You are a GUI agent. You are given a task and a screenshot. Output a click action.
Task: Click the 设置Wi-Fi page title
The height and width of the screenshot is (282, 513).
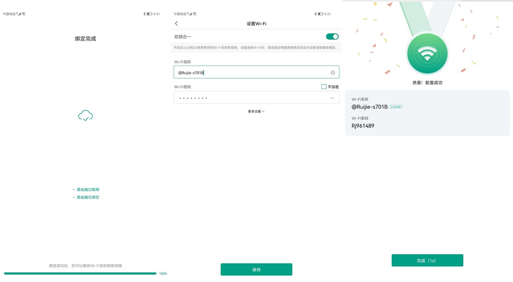click(256, 23)
